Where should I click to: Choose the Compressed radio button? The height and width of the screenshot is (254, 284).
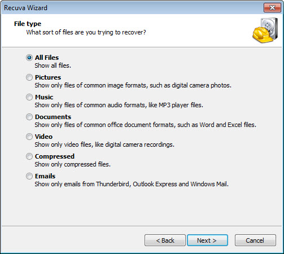coord(29,156)
